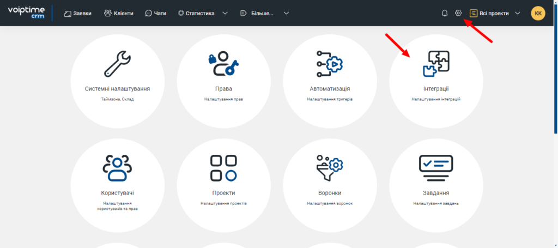558x248 pixels.
Task: Open the Завдання checklist screen icon
Action: point(436,168)
